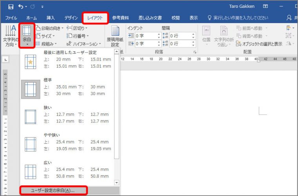The height and width of the screenshot is (196, 298).
Task: Open the ハイフネーション hyphenation dropdown
Action: click(84, 44)
